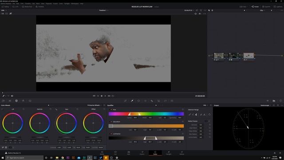The width and height of the screenshot is (284, 160).
Task: Select the picker add tool
Action: pos(196,115)
